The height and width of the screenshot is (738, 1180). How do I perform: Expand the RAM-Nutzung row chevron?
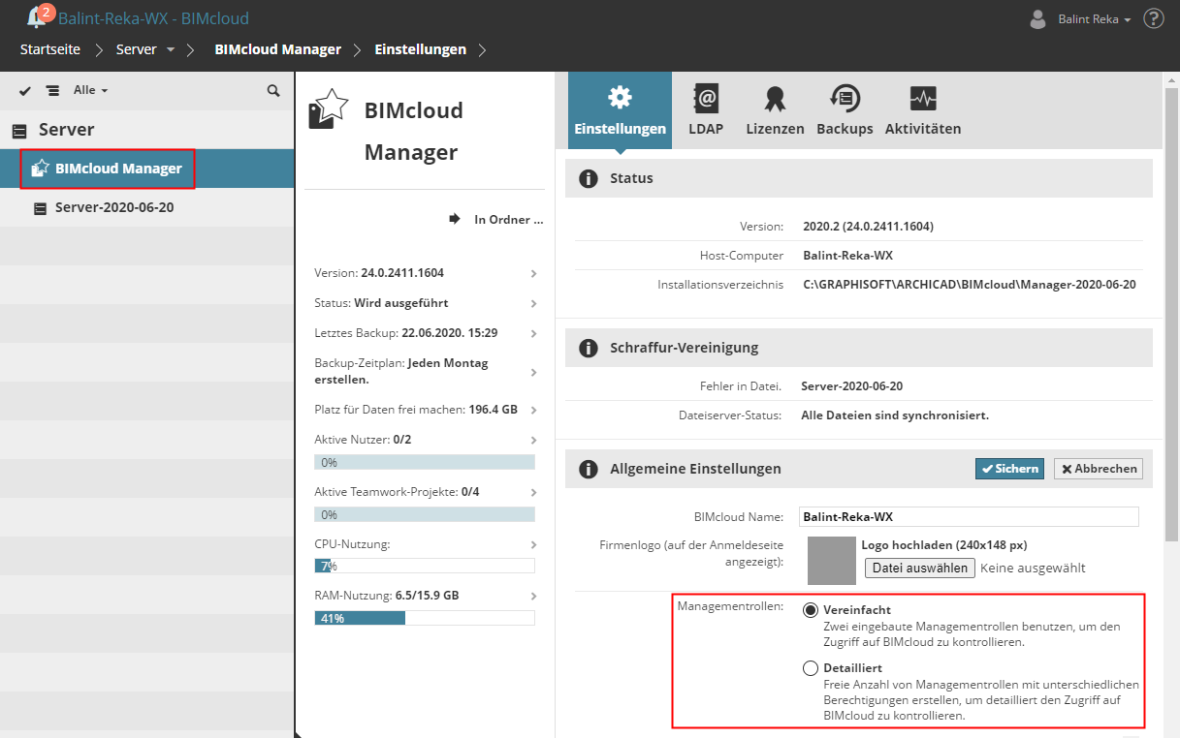(534, 597)
